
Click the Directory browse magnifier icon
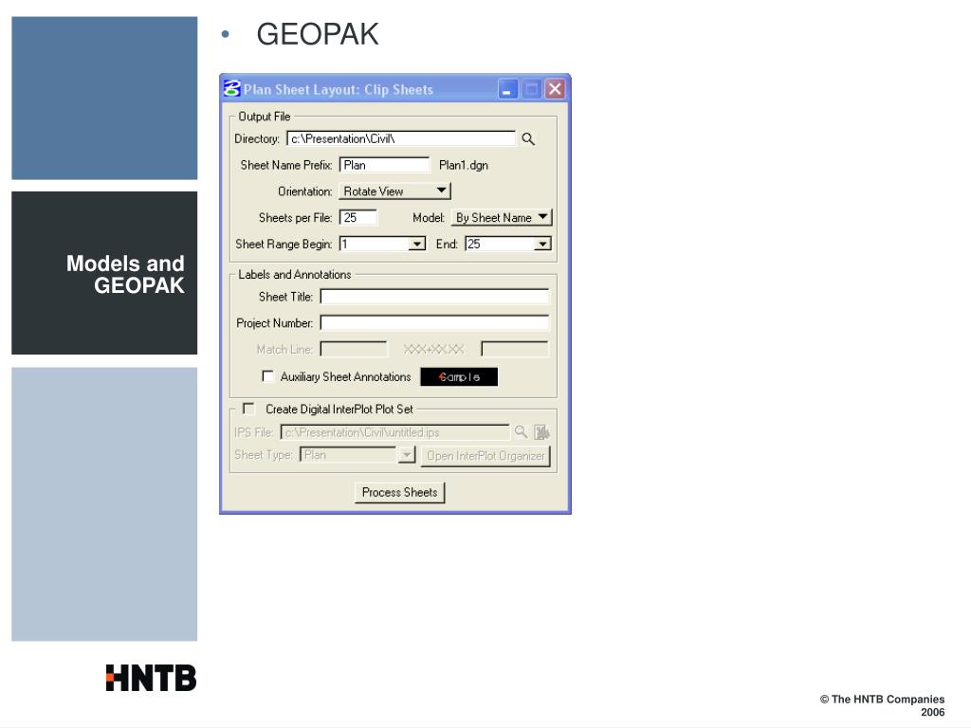tap(527, 138)
